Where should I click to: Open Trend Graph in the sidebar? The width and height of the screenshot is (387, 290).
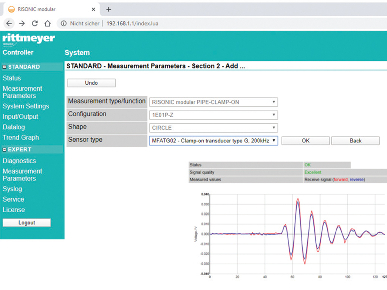21,137
